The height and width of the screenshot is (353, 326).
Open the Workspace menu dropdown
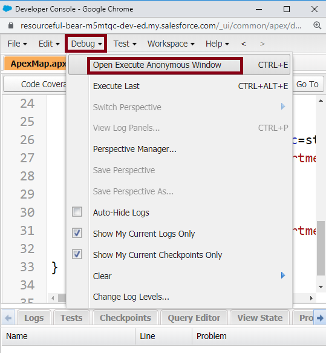[x=171, y=44]
